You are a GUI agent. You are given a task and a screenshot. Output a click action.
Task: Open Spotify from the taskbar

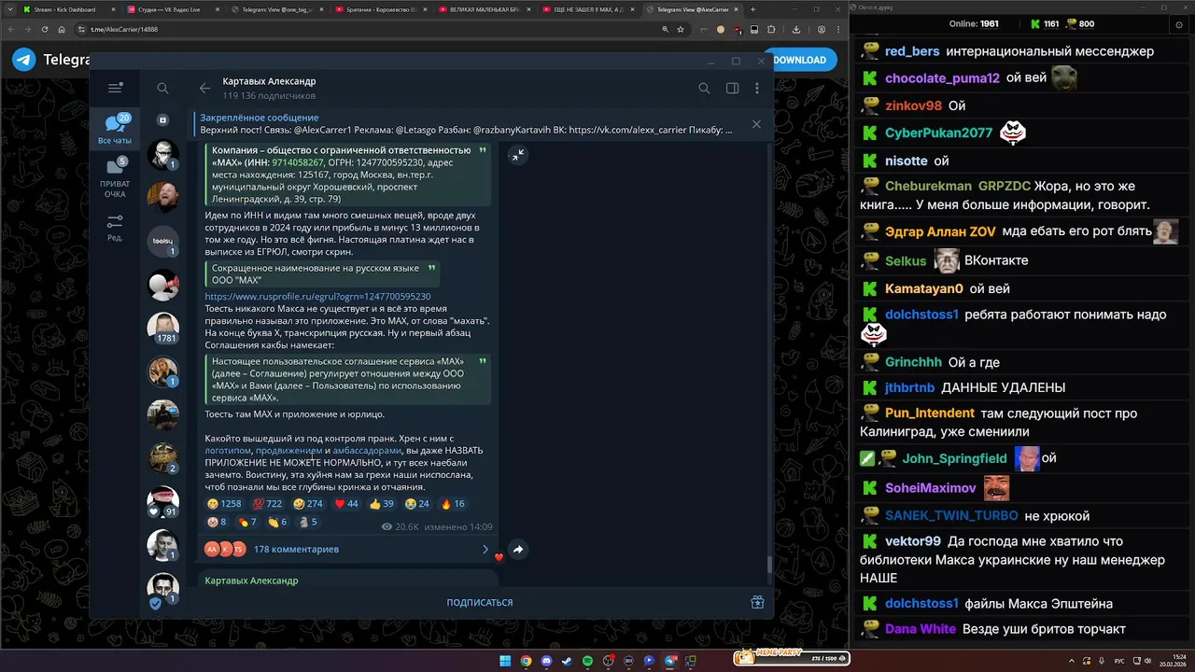[587, 661]
